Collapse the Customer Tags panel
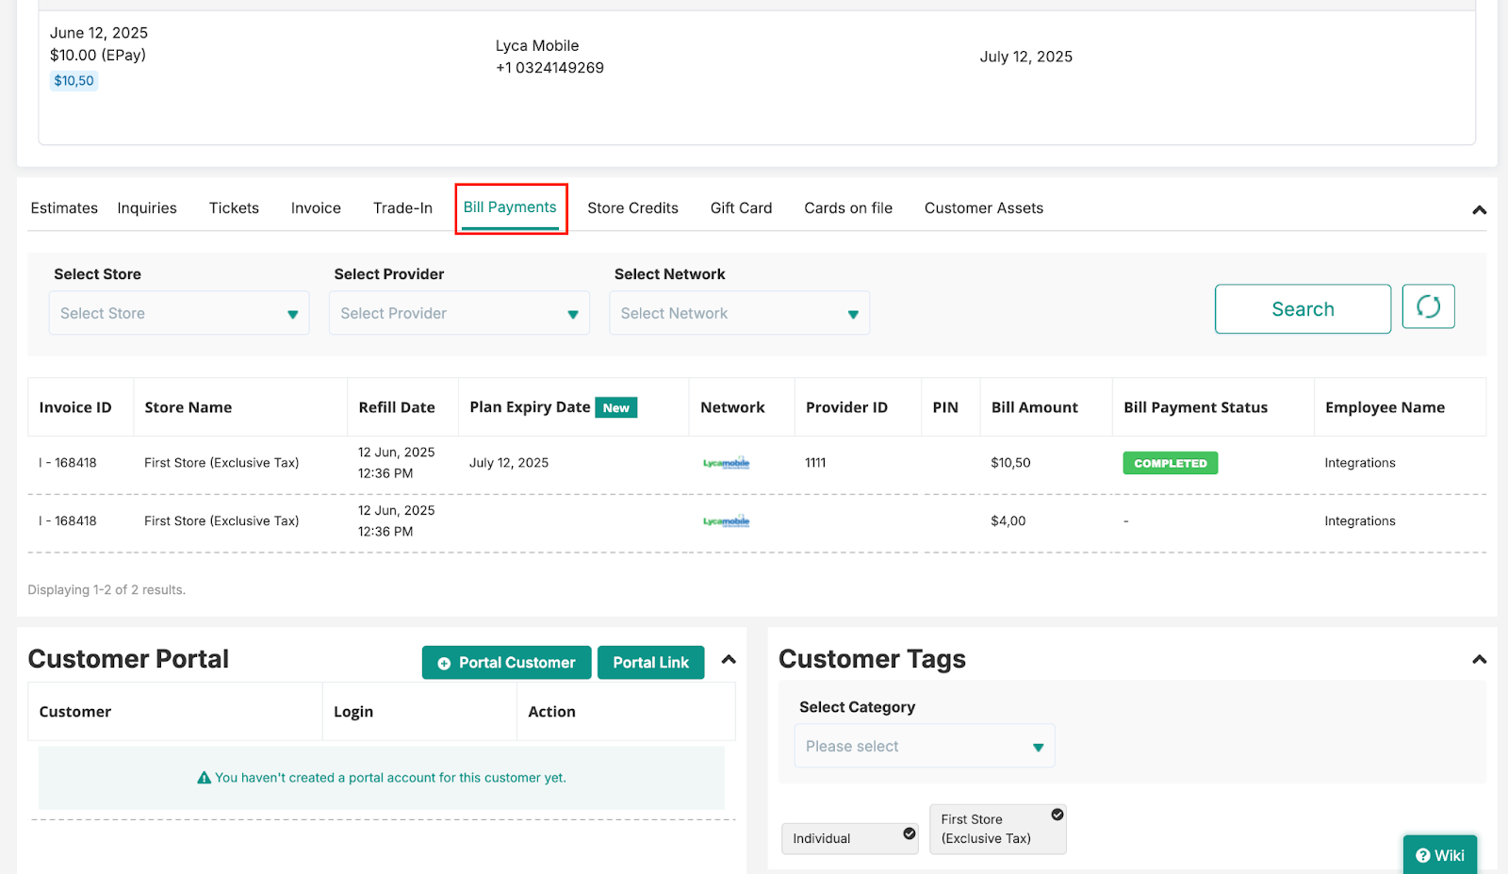Screen dimensions: 1508x874 point(1479,660)
